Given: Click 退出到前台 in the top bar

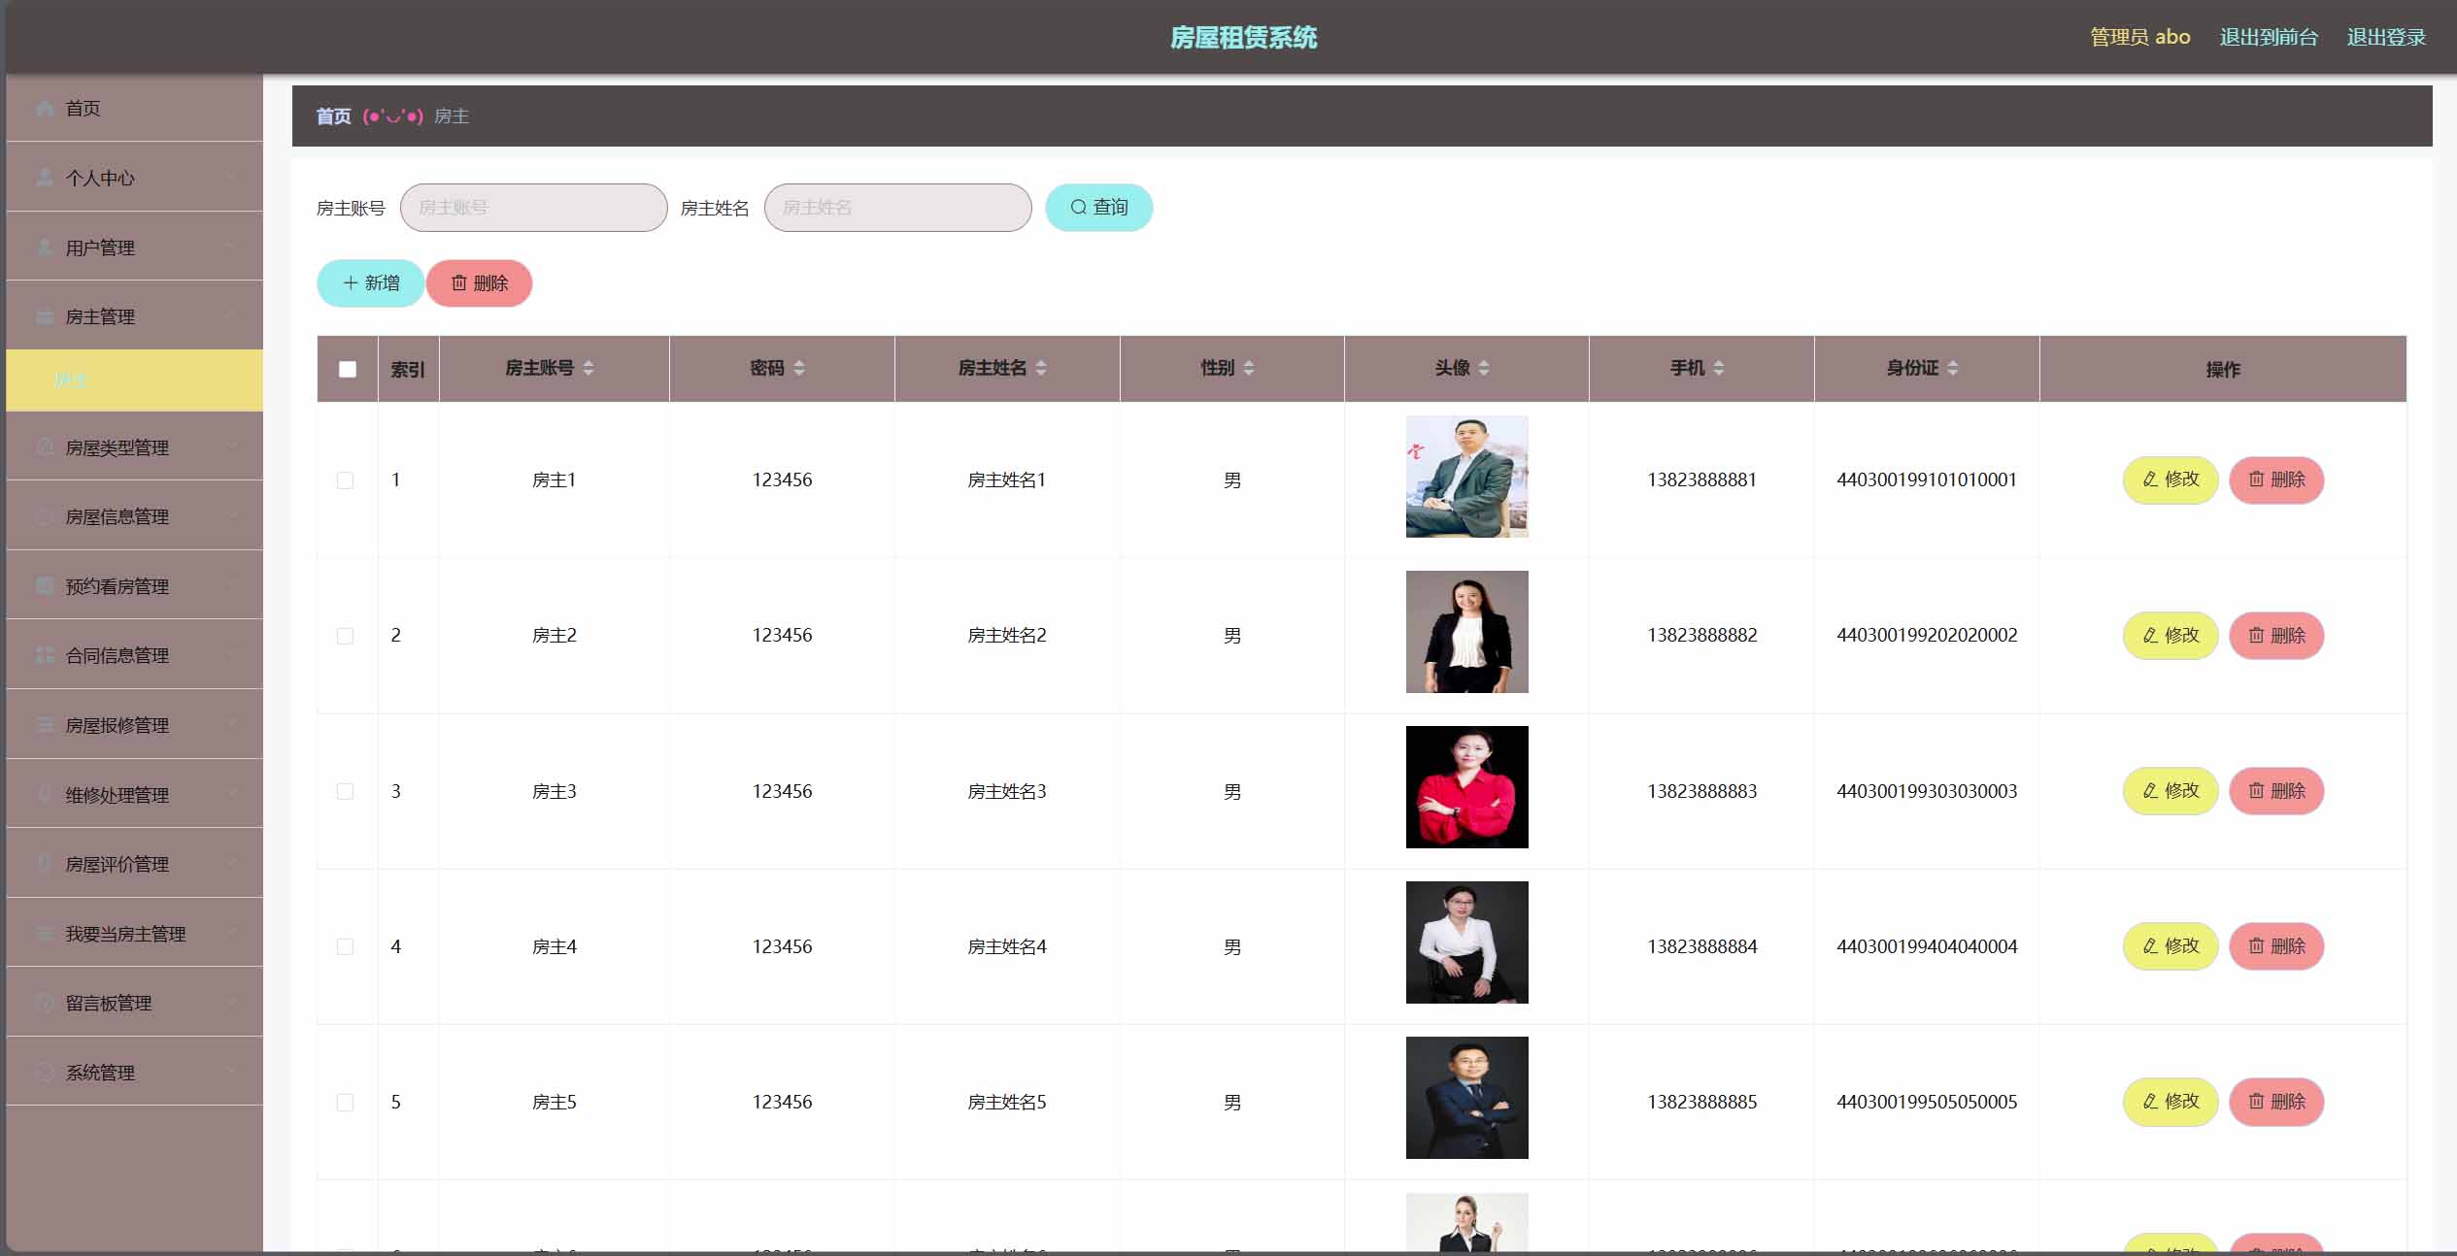Looking at the screenshot, I should click(2269, 37).
